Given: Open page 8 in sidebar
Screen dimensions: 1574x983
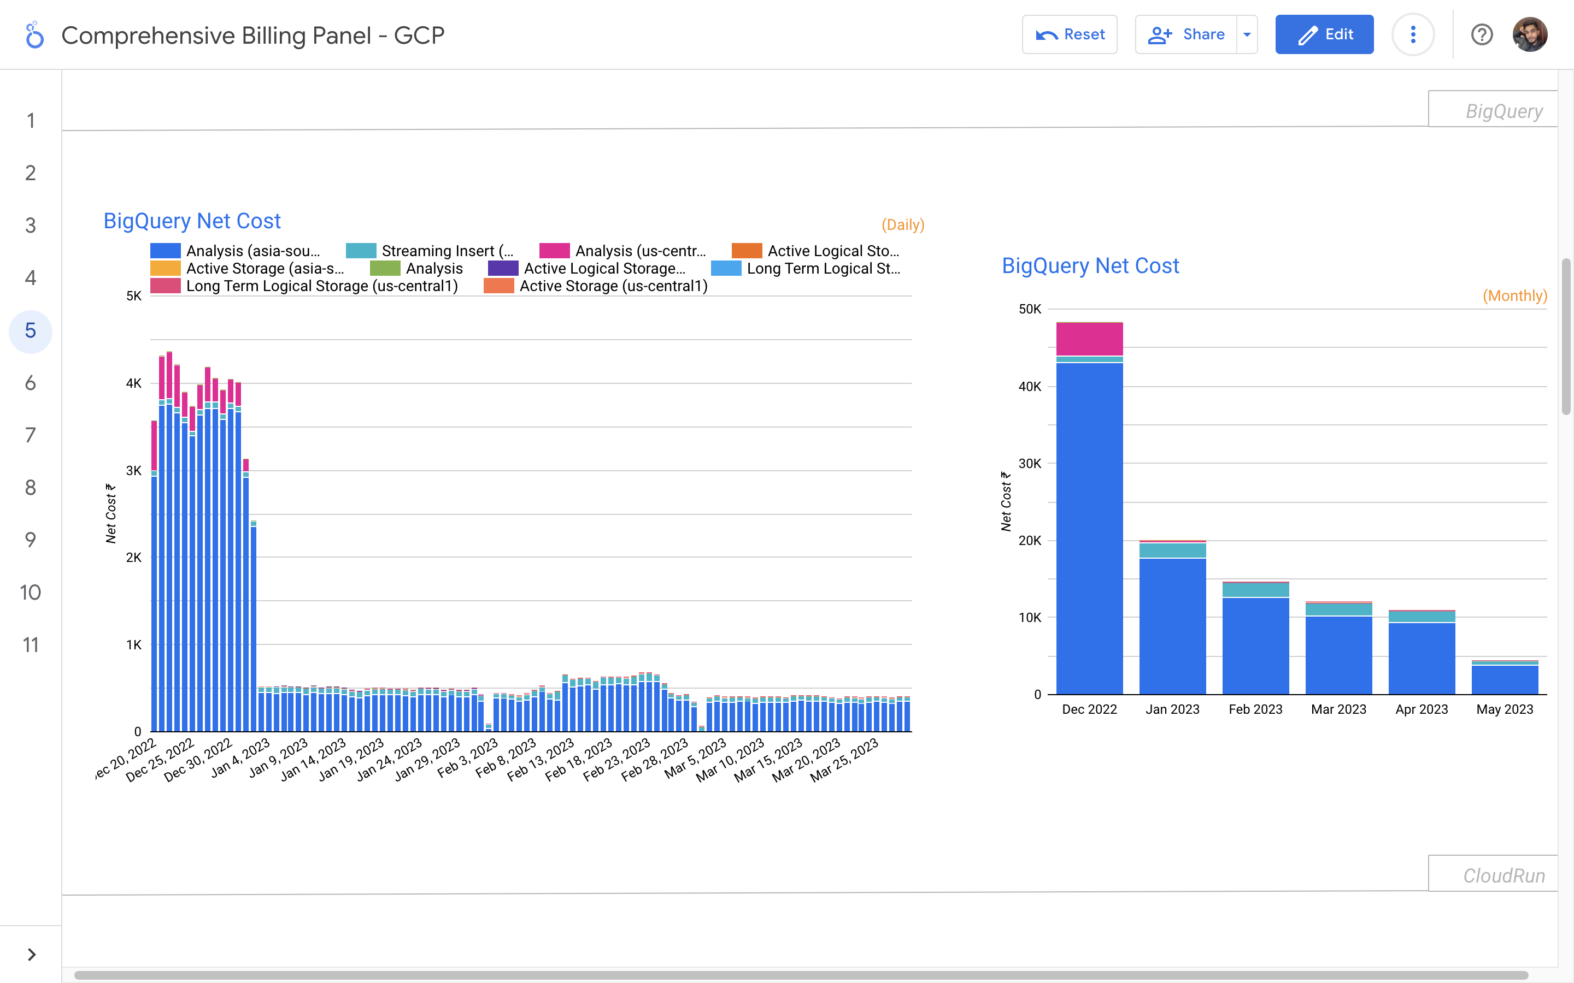Looking at the screenshot, I should coord(31,488).
